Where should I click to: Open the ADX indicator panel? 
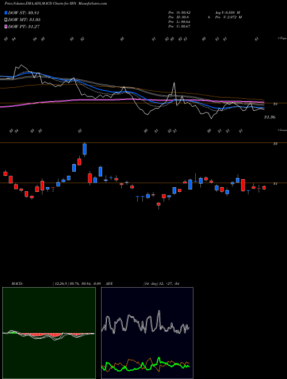click(x=147, y=333)
